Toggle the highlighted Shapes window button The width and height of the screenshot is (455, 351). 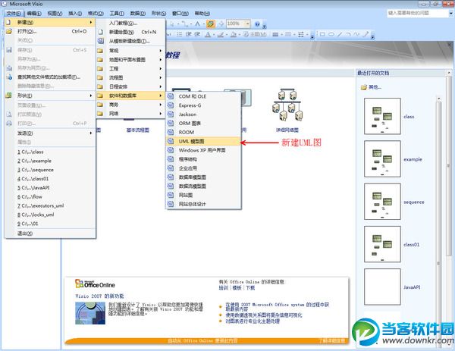click(211, 24)
